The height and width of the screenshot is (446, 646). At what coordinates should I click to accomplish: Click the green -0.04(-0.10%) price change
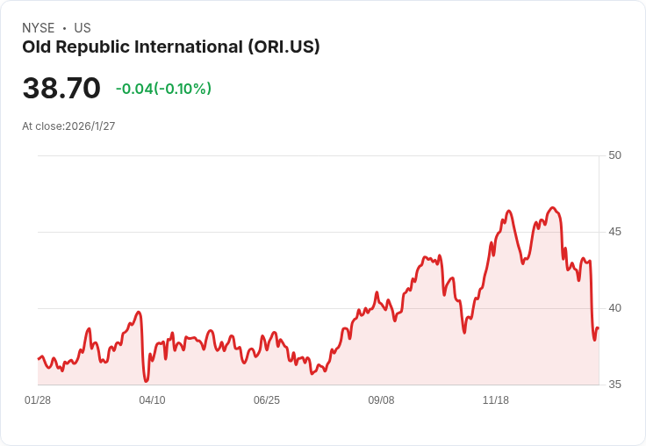pos(163,89)
